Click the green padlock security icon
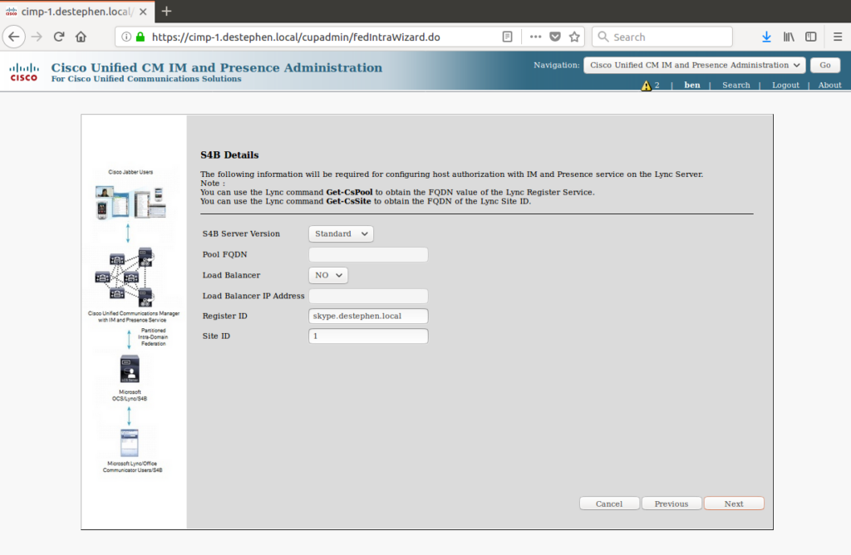The image size is (851, 555). point(140,37)
